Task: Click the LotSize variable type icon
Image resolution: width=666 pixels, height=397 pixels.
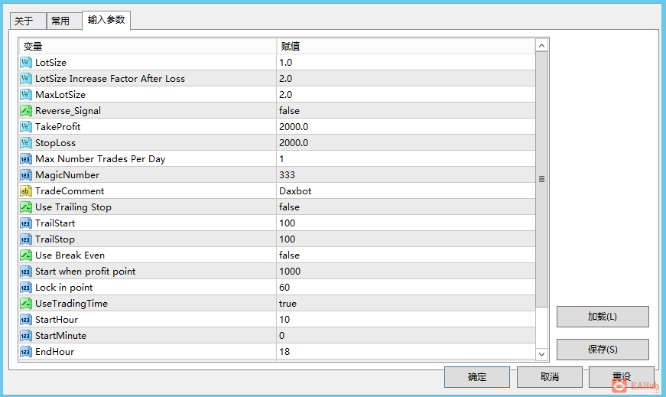Action: (26, 63)
